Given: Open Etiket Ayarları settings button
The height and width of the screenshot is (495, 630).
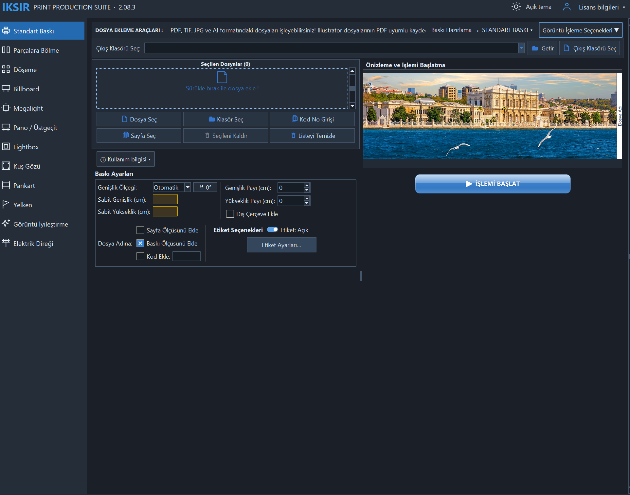Looking at the screenshot, I should pyautogui.click(x=281, y=245).
